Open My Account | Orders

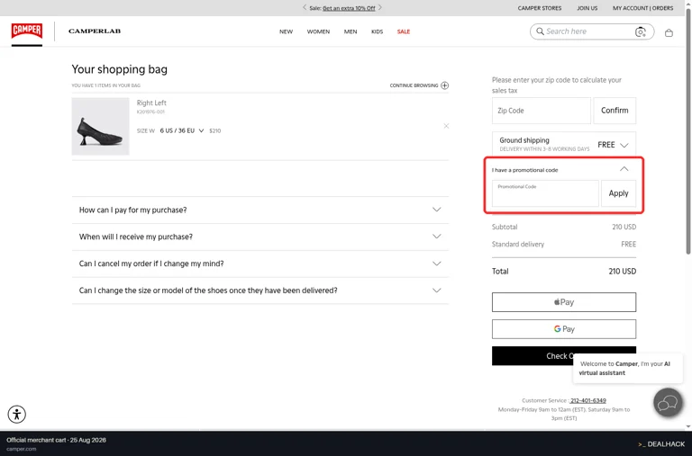(x=642, y=8)
